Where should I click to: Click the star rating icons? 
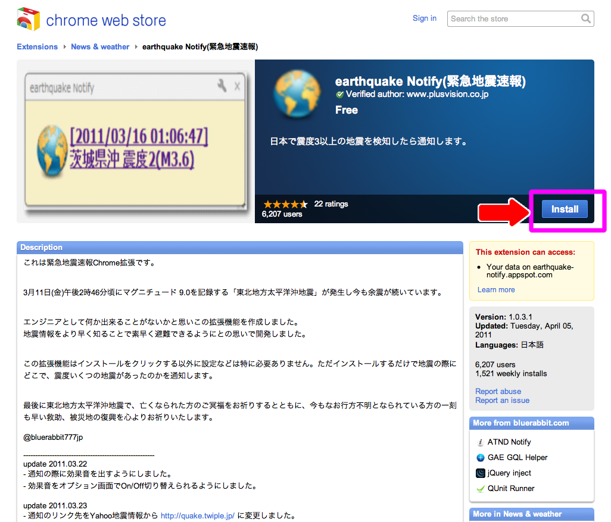[285, 204]
